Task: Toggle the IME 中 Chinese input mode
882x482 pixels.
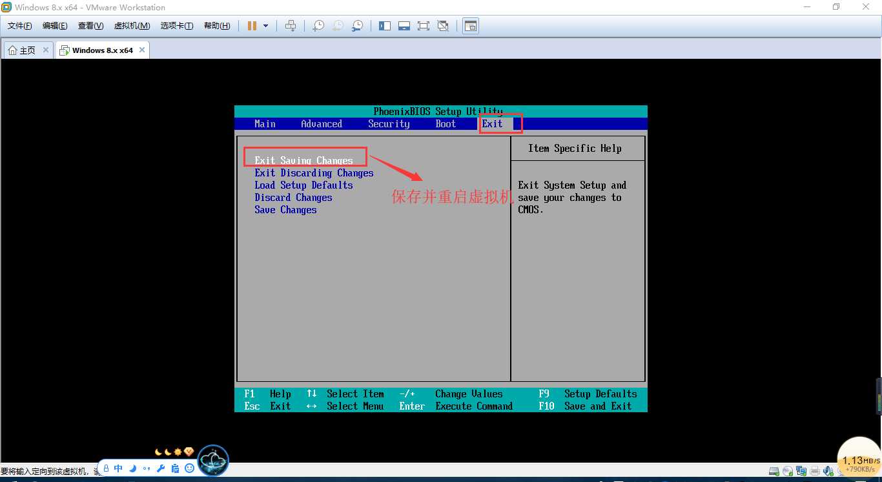Action: 118,468
